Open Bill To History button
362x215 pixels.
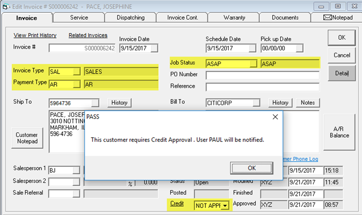point(280,103)
